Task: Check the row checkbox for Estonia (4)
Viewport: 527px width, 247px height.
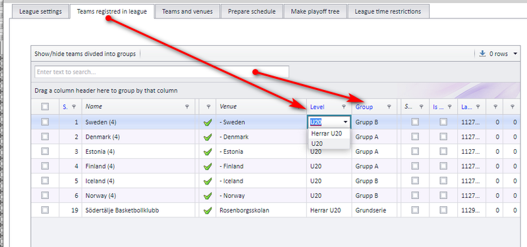Action: (x=45, y=152)
